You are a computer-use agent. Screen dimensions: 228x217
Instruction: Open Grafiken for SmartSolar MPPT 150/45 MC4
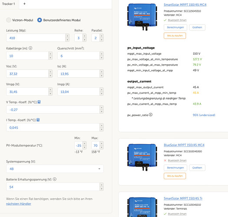click(x=197, y=27)
